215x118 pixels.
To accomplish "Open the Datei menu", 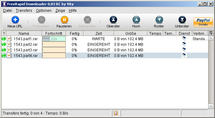I will pos(7,11).
